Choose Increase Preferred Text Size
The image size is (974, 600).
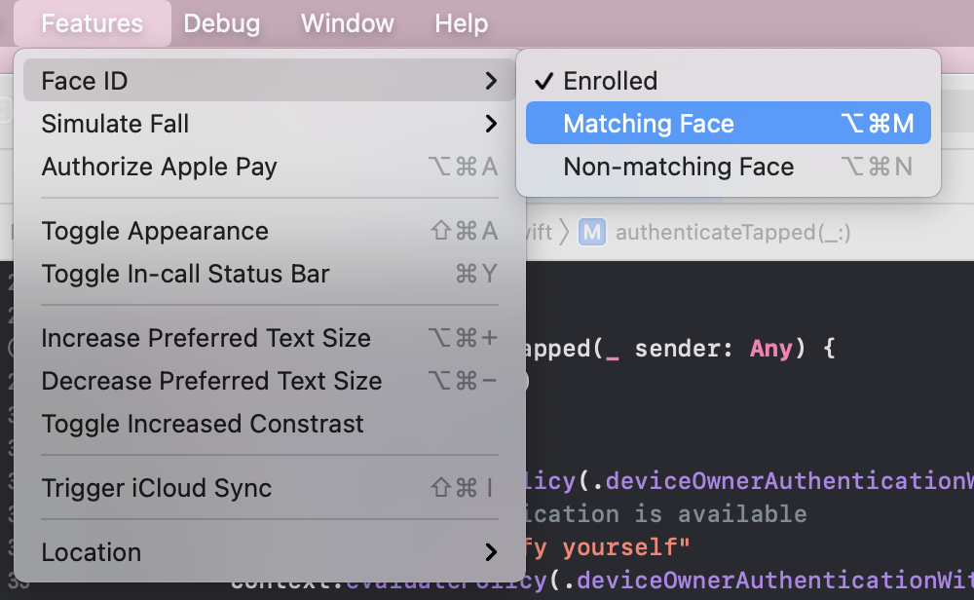[x=269, y=338]
